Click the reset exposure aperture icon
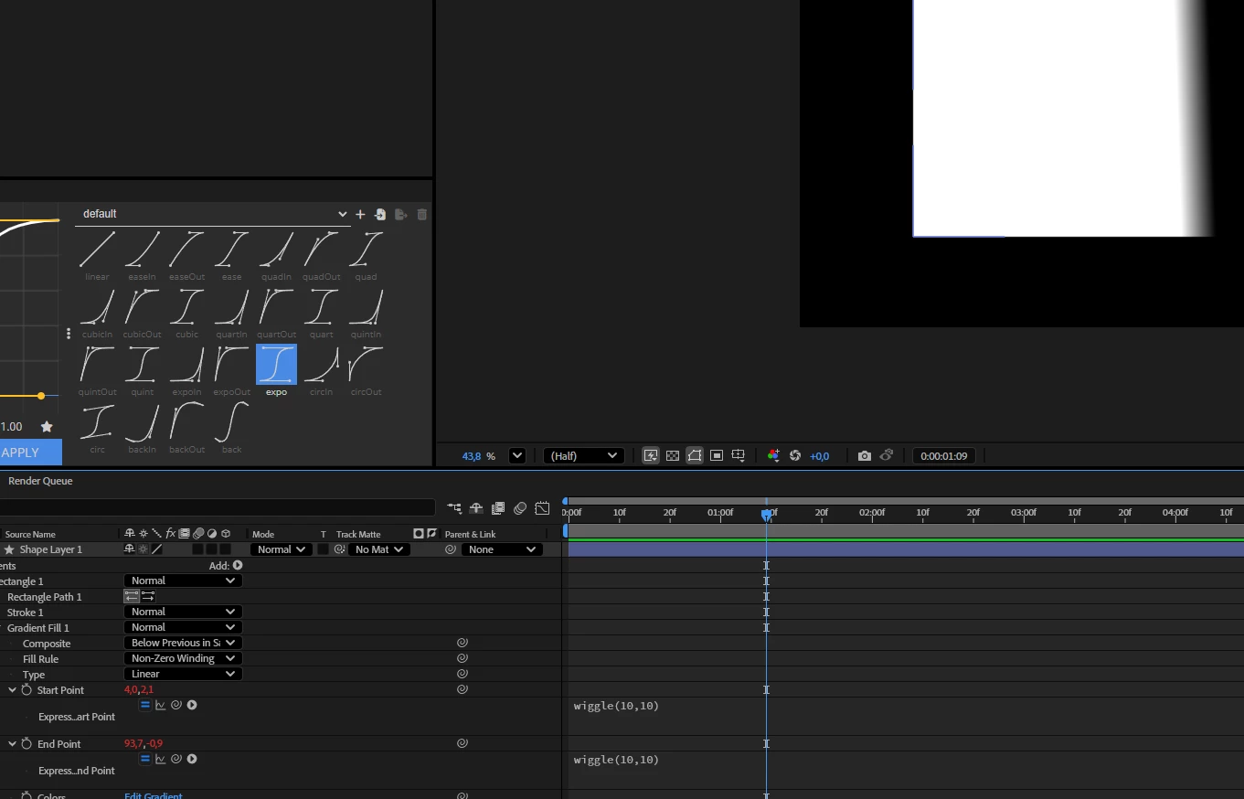This screenshot has width=1244, height=799. tap(795, 455)
